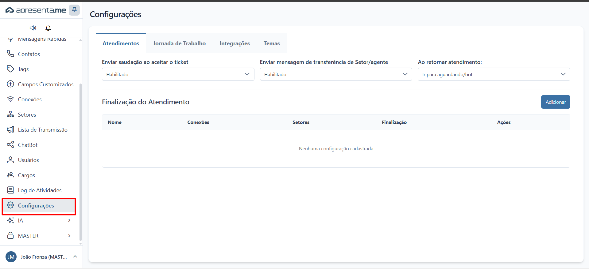This screenshot has width=589, height=269.
Task: Open Setores from sidebar
Action: pyautogui.click(x=27, y=115)
